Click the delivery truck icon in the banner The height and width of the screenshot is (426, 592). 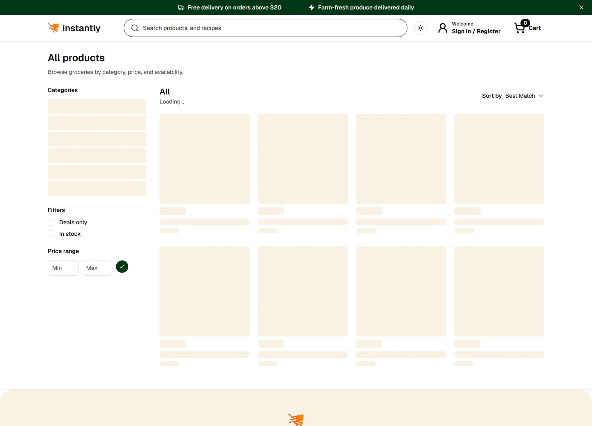(181, 7)
